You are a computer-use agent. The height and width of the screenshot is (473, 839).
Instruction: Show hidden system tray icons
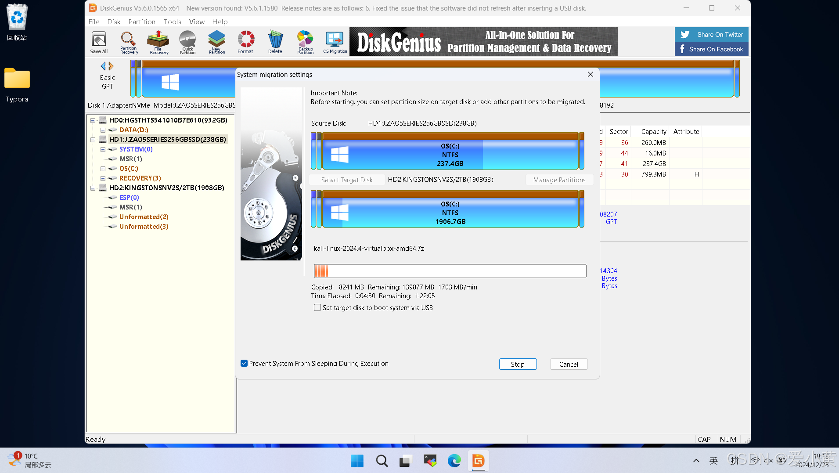(696, 461)
